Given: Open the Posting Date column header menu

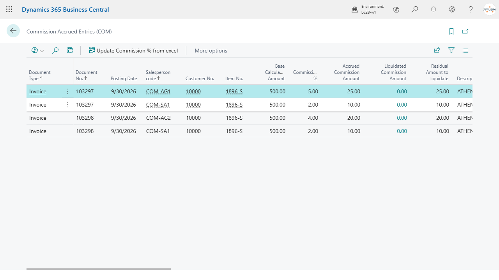Looking at the screenshot, I should point(124,79).
